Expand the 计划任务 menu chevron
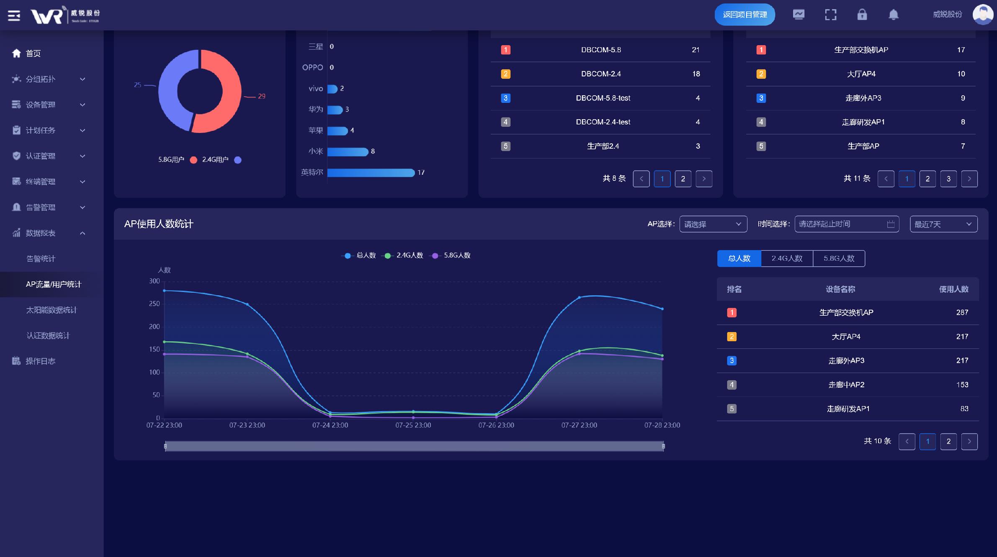The image size is (997, 557). [82, 130]
